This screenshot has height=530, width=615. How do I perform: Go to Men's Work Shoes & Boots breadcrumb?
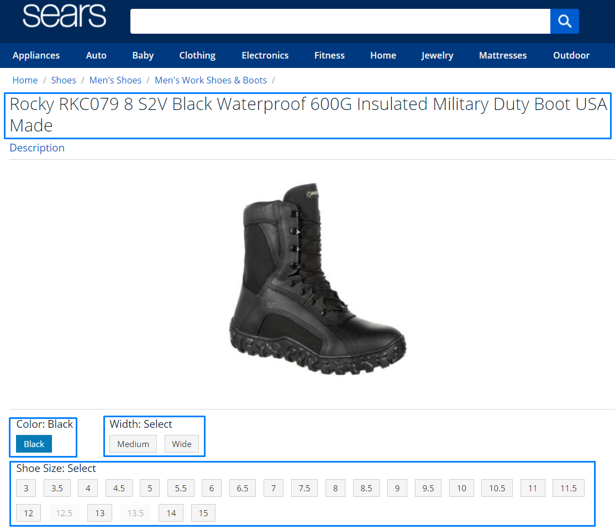(211, 80)
